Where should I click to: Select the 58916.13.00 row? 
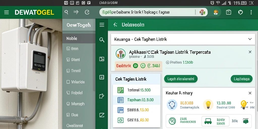click(x=136, y=110)
